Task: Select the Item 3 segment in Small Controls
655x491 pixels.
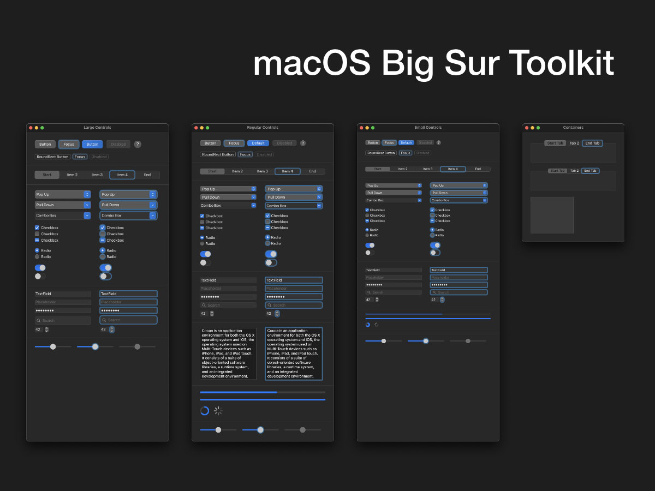Action: [427, 169]
